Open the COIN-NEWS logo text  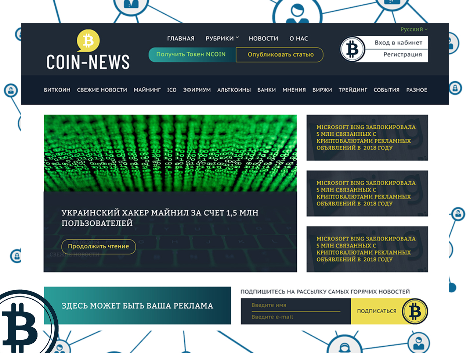tap(88, 62)
